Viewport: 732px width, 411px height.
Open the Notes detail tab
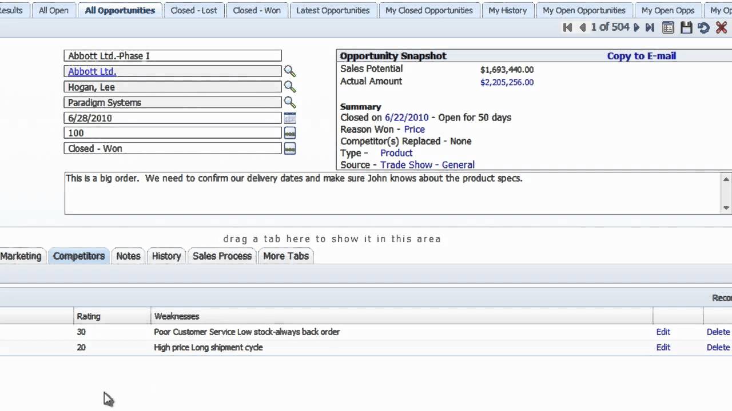pyautogui.click(x=128, y=256)
